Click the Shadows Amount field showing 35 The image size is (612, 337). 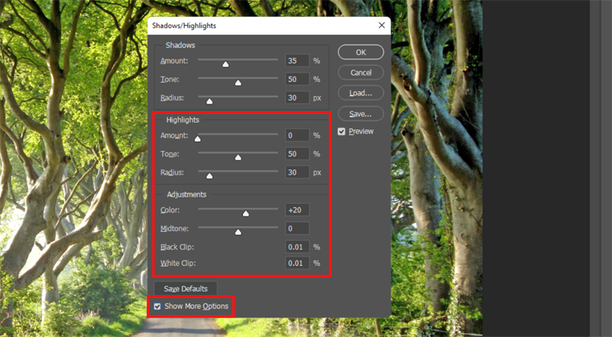click(298, 61)
